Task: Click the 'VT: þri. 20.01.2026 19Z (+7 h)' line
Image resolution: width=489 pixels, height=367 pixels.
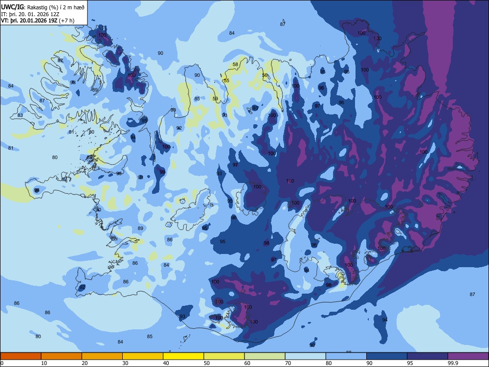Action: coord(38,21)
